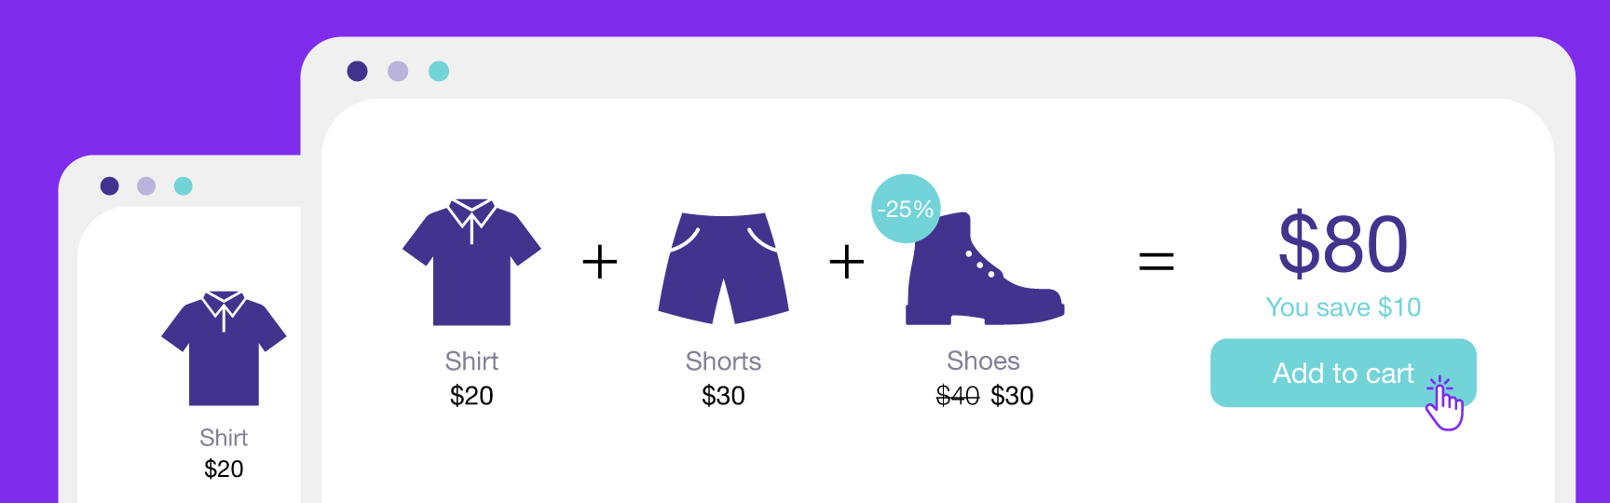Click the Shirt label in the back window
The image size is (1610, 503).
[224, 438]
